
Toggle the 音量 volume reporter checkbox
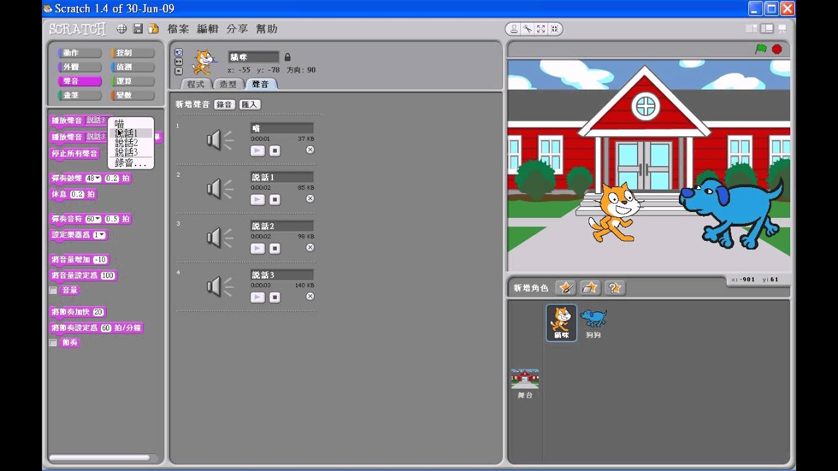[x=54, y=290]
